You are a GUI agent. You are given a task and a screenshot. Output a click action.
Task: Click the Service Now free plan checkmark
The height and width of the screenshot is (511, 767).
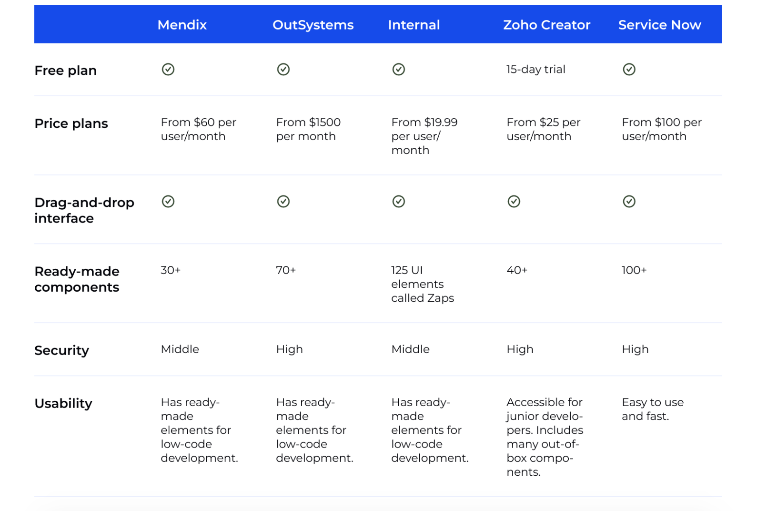click(x=629, y=70)
